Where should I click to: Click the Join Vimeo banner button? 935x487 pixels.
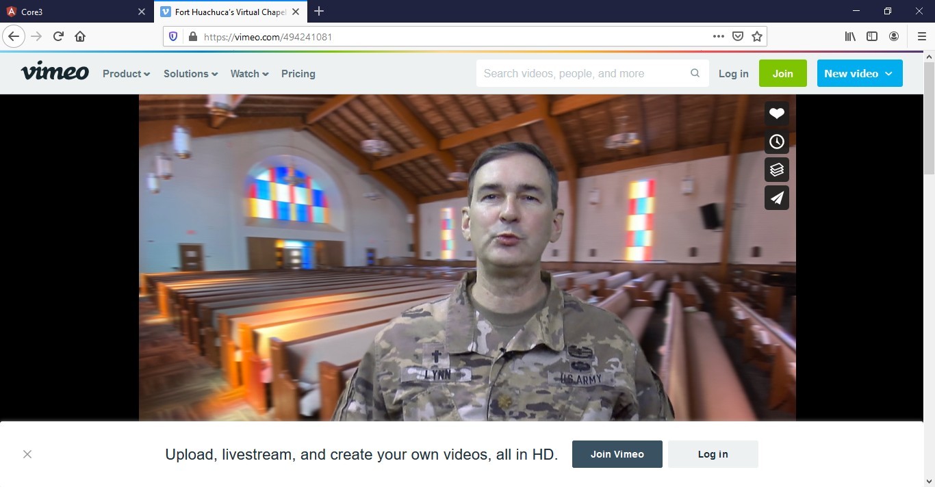tap(617, 454)
